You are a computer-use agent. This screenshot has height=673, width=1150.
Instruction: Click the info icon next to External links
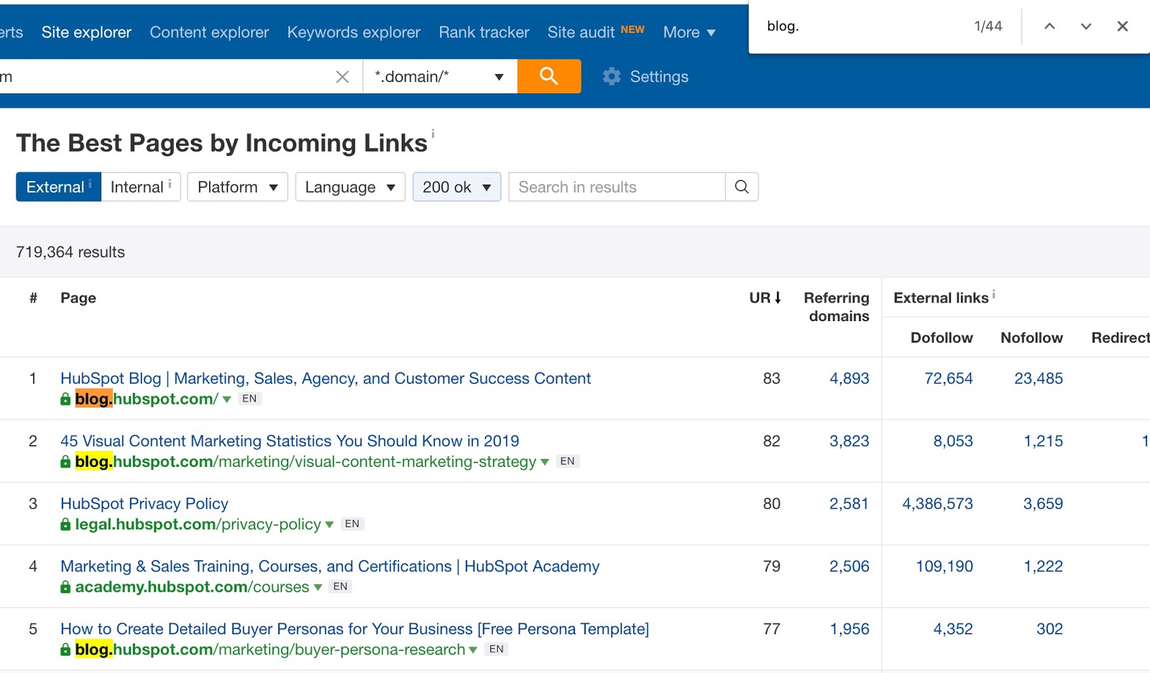coord(994,294)
